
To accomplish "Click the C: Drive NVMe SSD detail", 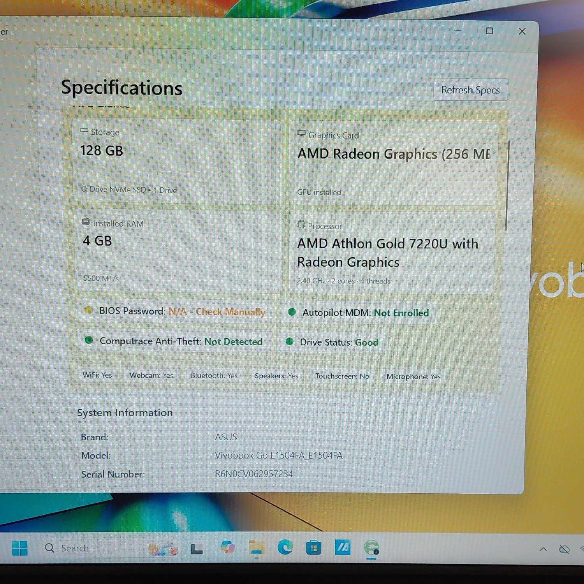I will pyautogui.click(x=129, y=190).
